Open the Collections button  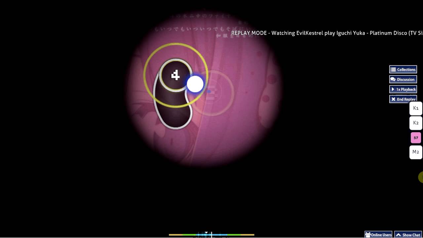[x=403, y=69]
